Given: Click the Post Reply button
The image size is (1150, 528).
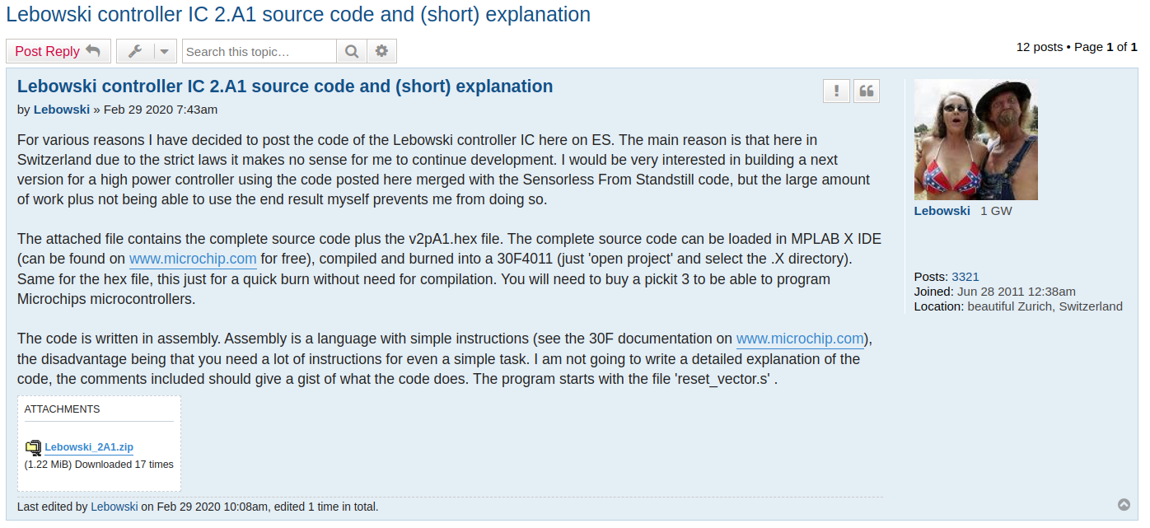Looking at the screenshot, I should (x=58, y=51).
